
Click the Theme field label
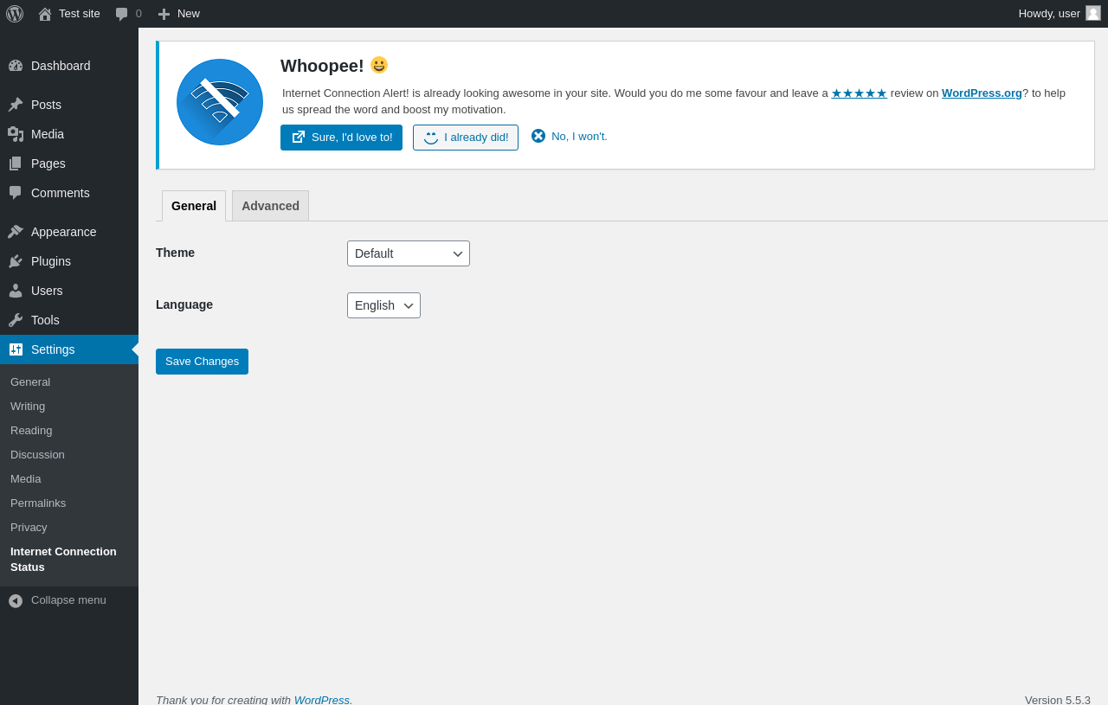[175, 253]
